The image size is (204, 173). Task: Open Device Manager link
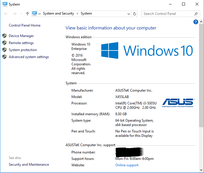(x=21, y=36)
